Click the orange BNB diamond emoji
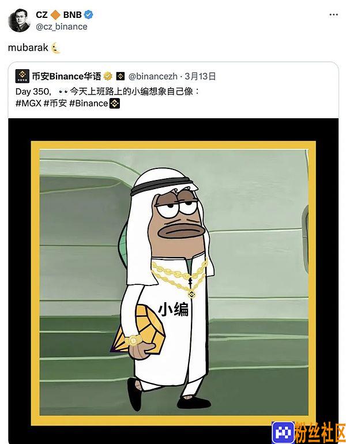Screen dimensions: 346x444 pyautogui.click(x=55, y=15)
